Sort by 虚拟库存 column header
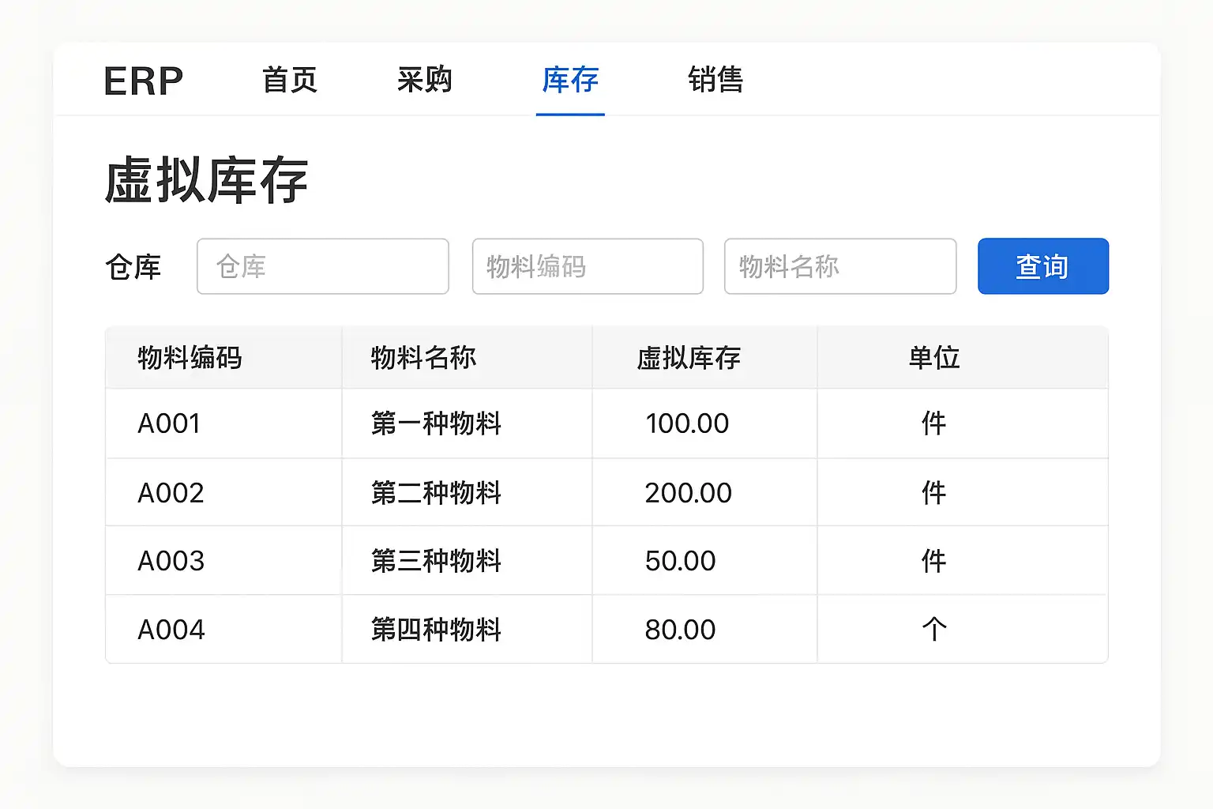 (689, 358)
